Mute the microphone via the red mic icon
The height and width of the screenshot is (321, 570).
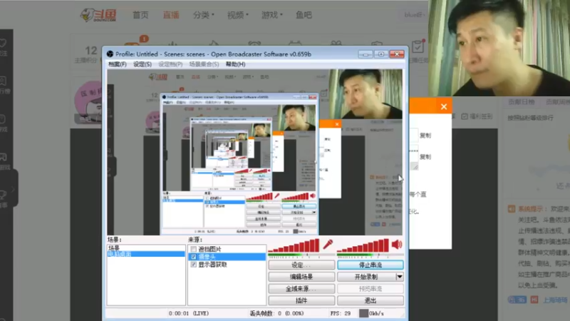[328, 244]
